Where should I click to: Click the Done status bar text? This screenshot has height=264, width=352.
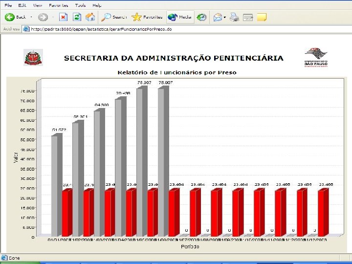pyautogui.click(x=14, y=258)
